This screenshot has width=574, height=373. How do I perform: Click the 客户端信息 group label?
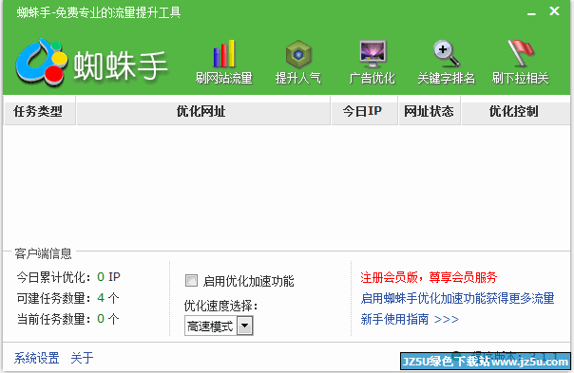[x=43, y=253]
